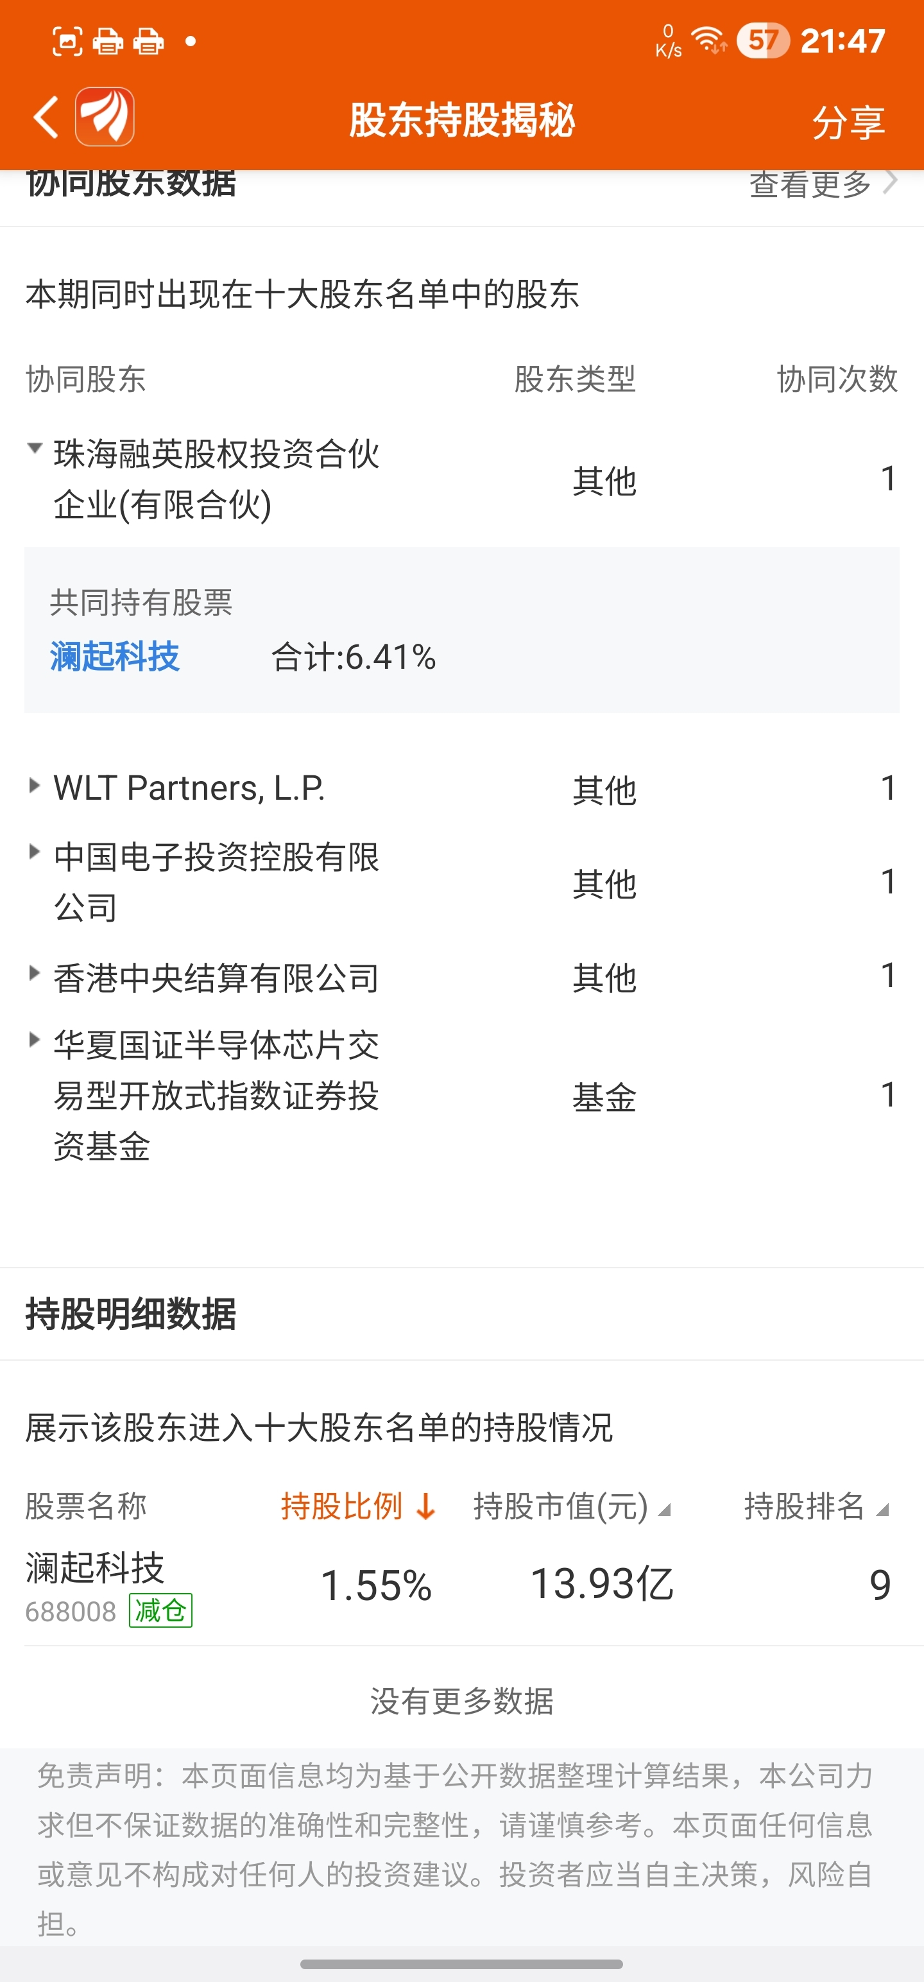This screenshot has height=1982, width=924.
Task: Tap the screenshot icon in status bar
Action: [67, 41]
